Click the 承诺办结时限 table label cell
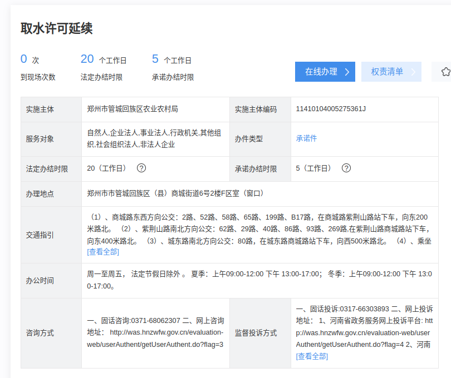Viewport: 451px width, 378px height. tap(261, 169)
